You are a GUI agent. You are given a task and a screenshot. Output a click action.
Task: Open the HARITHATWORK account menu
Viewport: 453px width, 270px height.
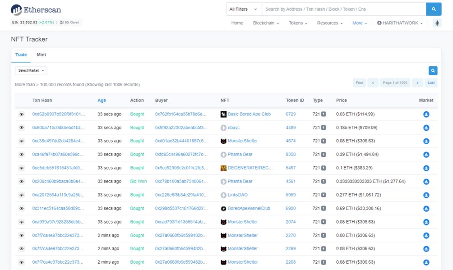coord(400,23)
